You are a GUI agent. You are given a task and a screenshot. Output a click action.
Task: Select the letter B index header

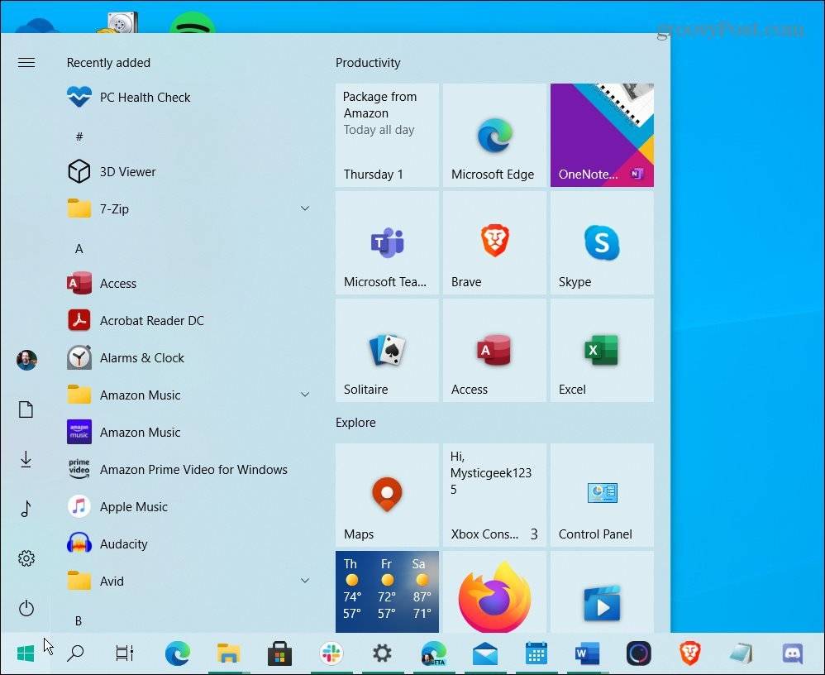79,620
